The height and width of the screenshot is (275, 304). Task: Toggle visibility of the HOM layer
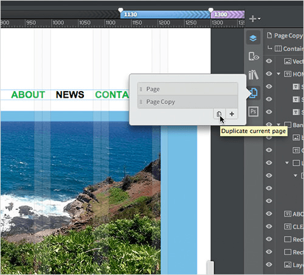click(269, 73)
